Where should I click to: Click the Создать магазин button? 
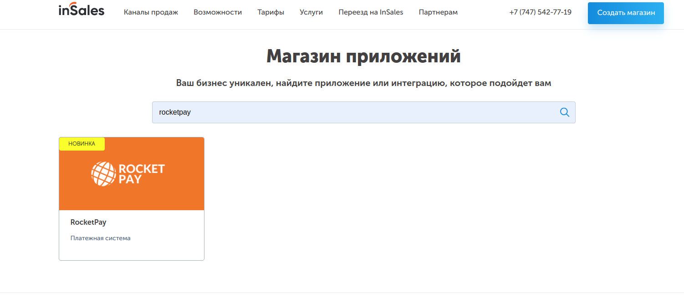[x=626, y=13]
